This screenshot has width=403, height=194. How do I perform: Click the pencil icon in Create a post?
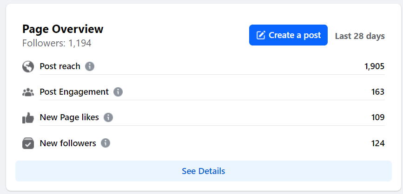(261, 35)
